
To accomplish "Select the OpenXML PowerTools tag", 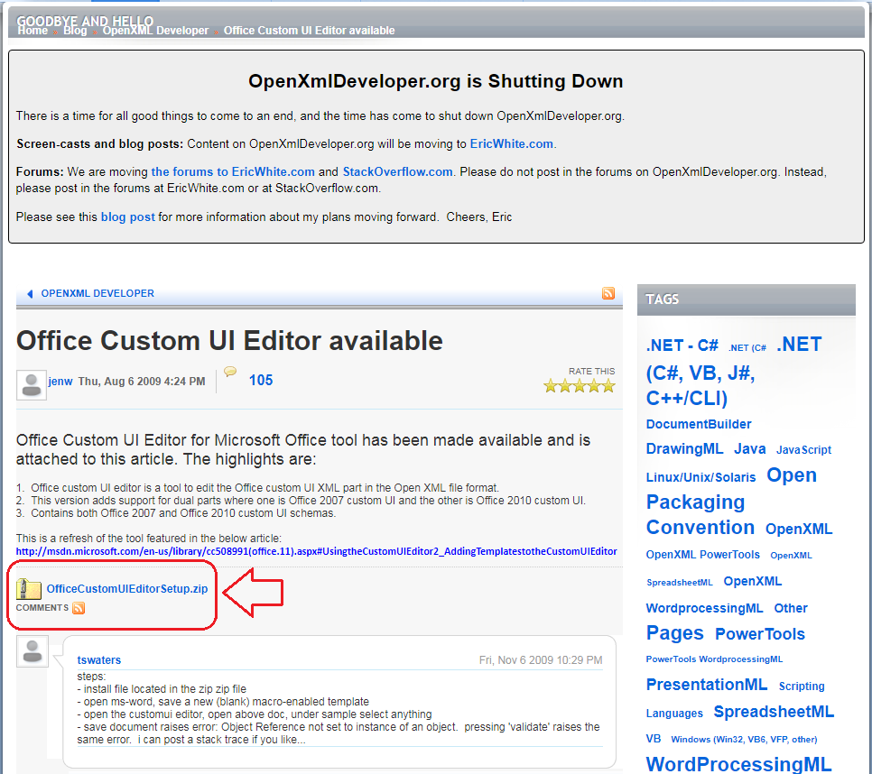I will coord(703,555).
